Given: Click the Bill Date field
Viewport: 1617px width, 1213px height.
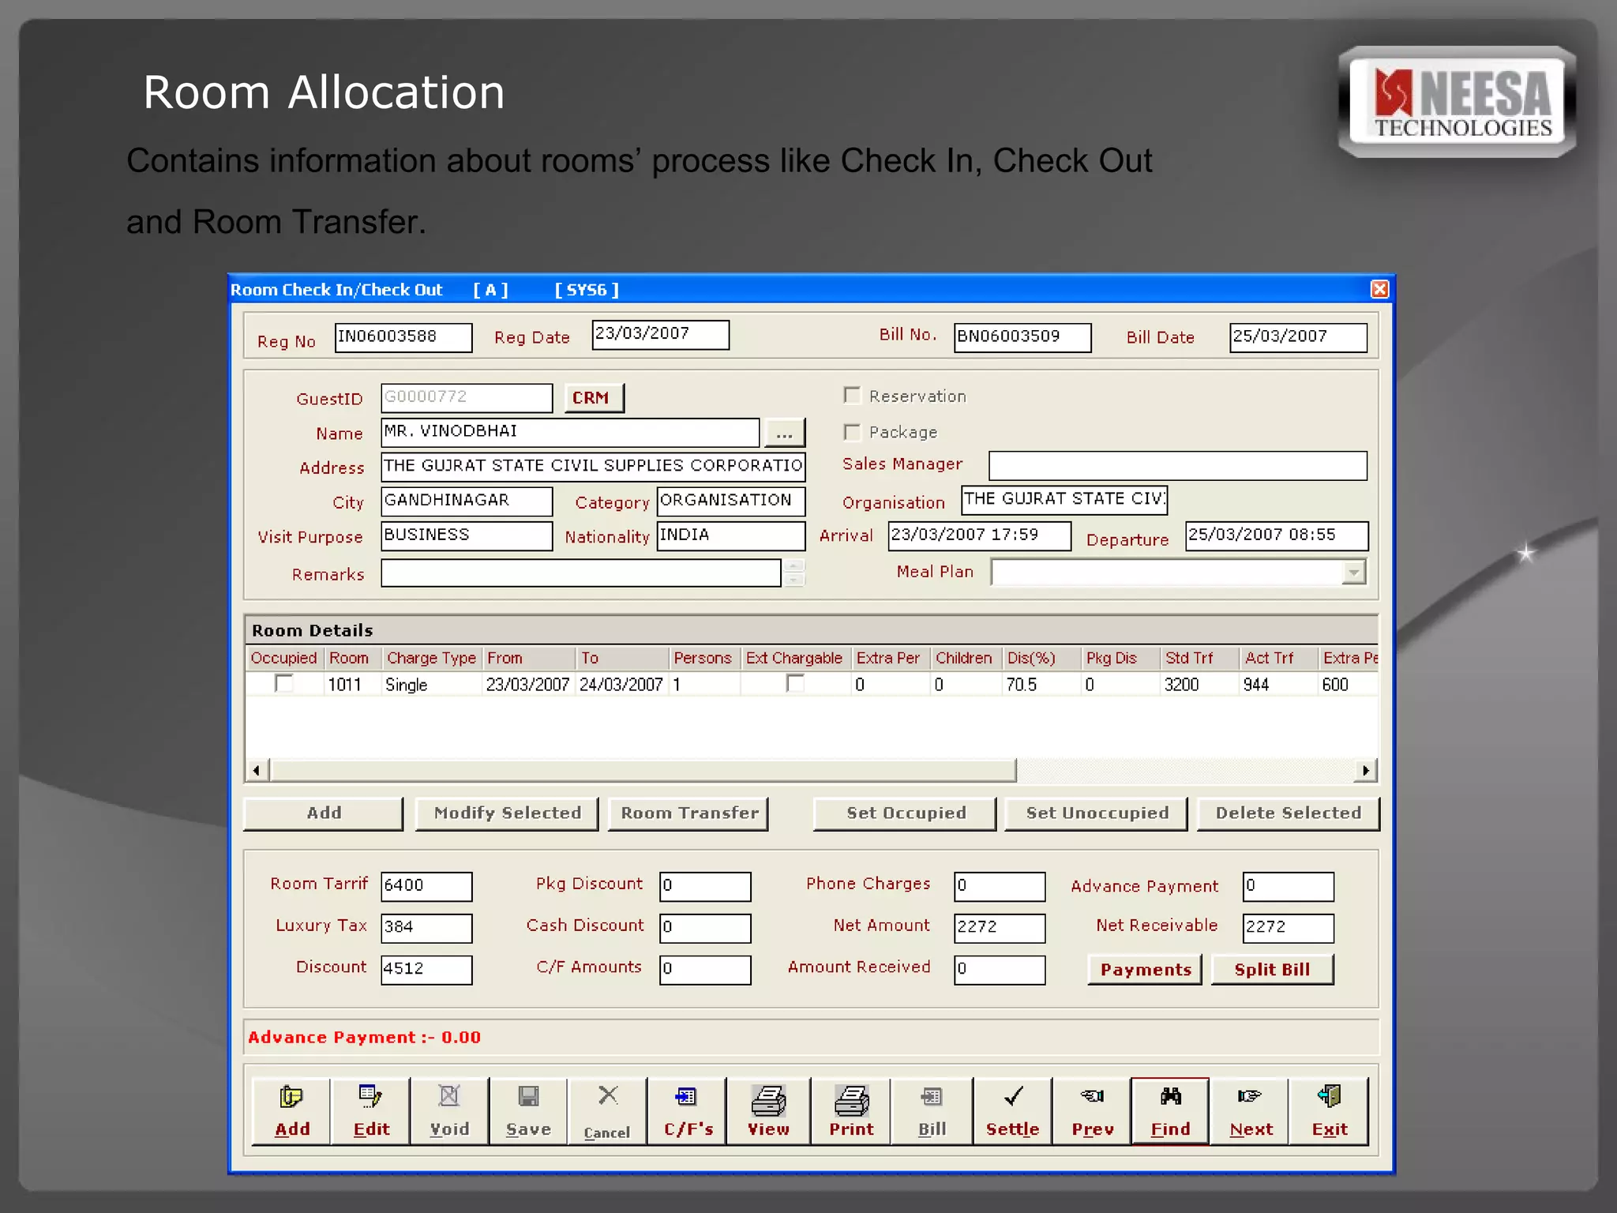Looking at the screenshot, I should pos(1298,337).
